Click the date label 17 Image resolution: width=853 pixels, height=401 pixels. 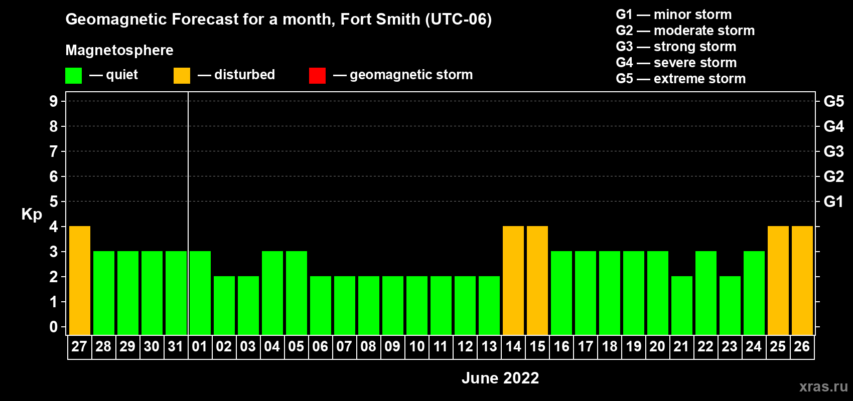click(x=586, y=346)
